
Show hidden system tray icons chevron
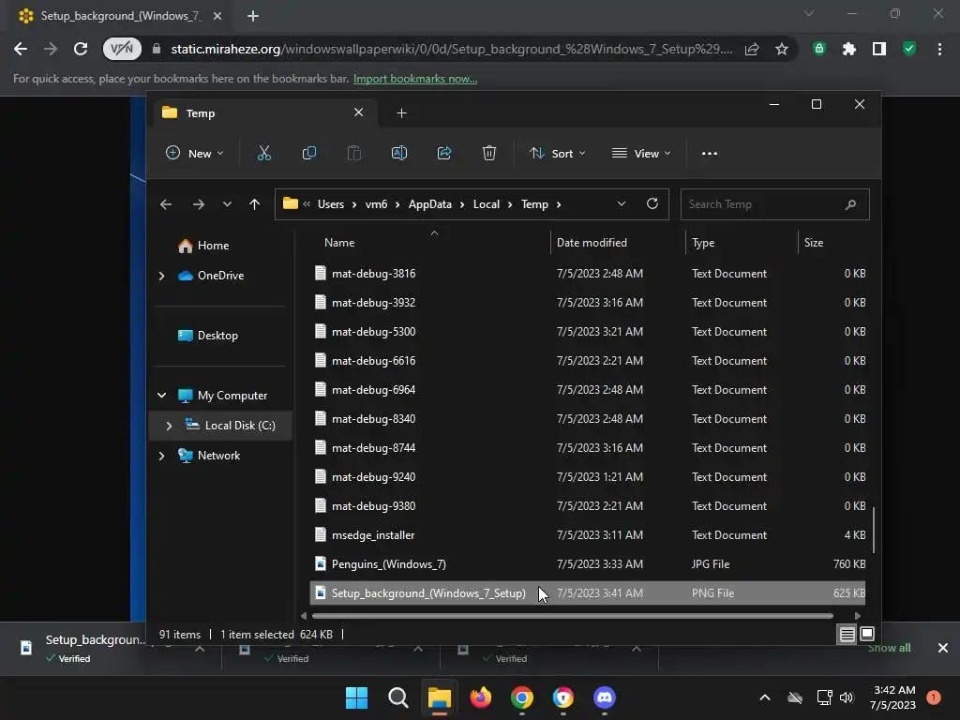pyautogui.click(x=765, y=697)
